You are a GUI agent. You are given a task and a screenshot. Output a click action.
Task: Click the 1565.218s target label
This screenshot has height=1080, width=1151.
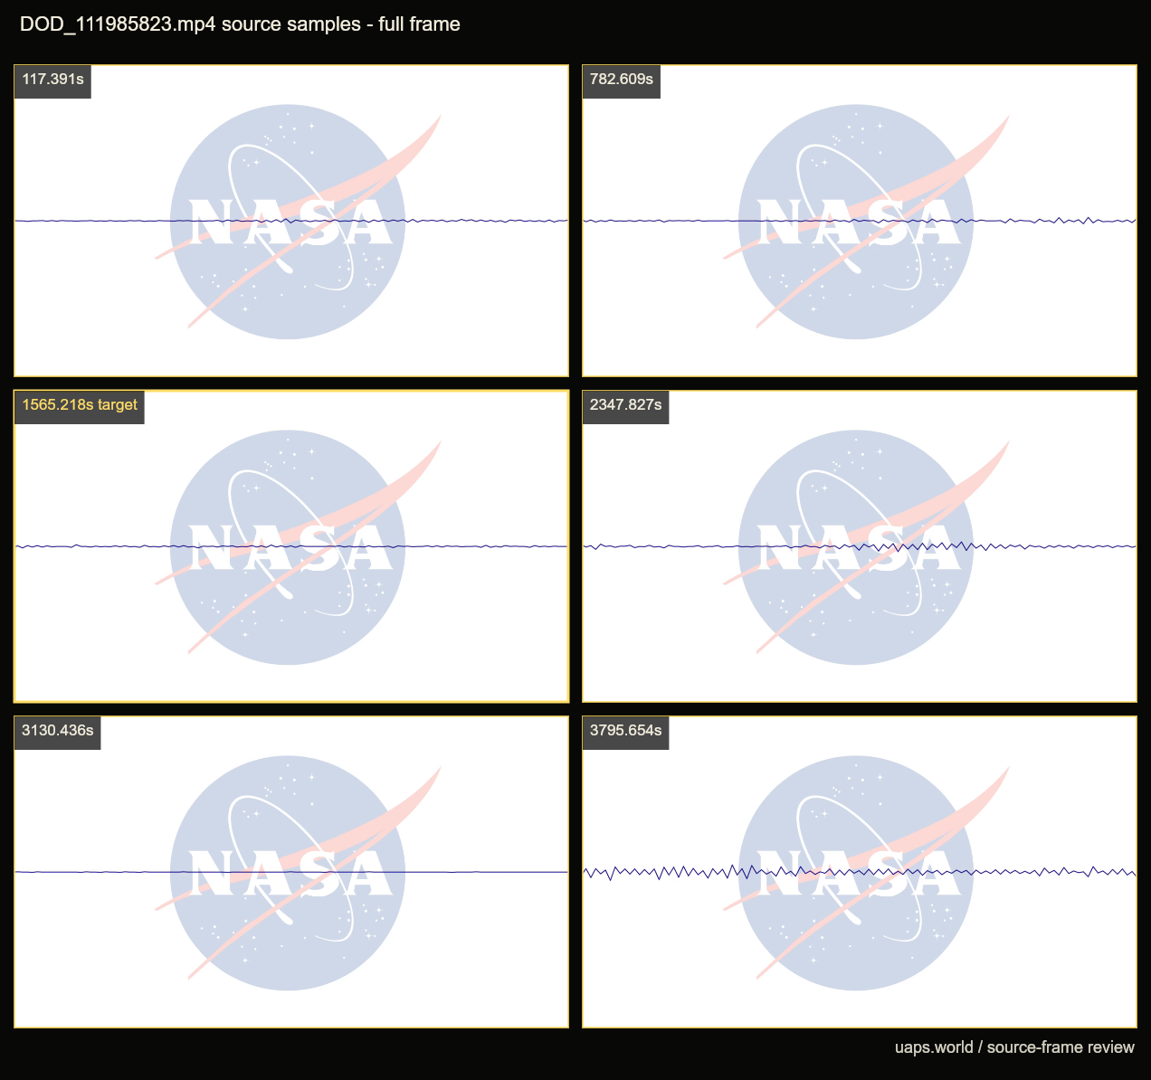click(80, 405)
